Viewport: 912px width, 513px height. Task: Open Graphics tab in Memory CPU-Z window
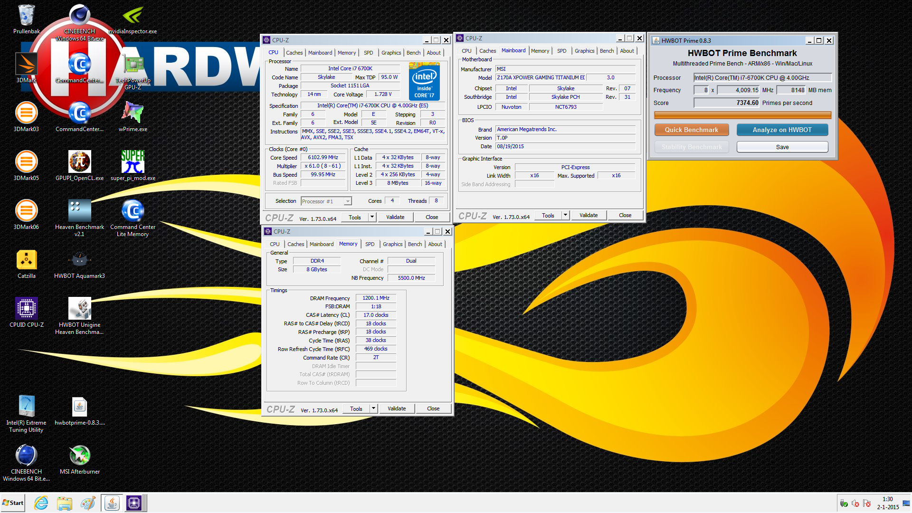click(x=392, y=244)
